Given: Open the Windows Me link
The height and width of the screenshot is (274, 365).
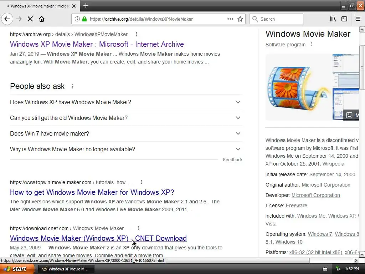Looking at the screenshot, I should point(311,216).
